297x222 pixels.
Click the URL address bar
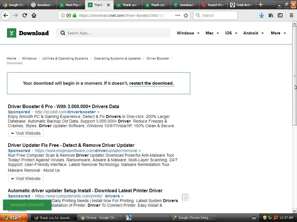pos(122,16)
